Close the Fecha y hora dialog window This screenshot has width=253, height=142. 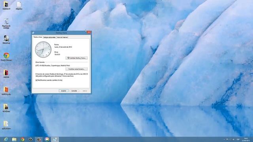89,32
